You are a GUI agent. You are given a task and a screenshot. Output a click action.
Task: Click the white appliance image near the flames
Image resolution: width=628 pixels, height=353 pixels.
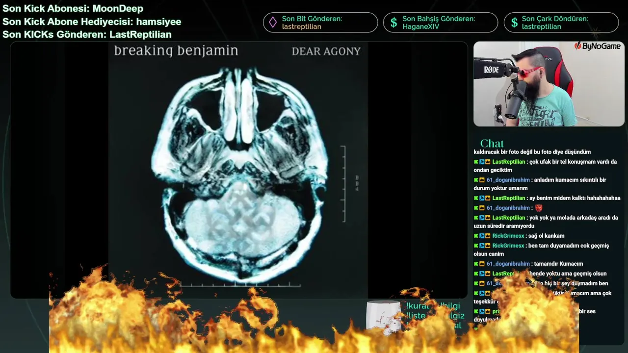click(384, 317)
